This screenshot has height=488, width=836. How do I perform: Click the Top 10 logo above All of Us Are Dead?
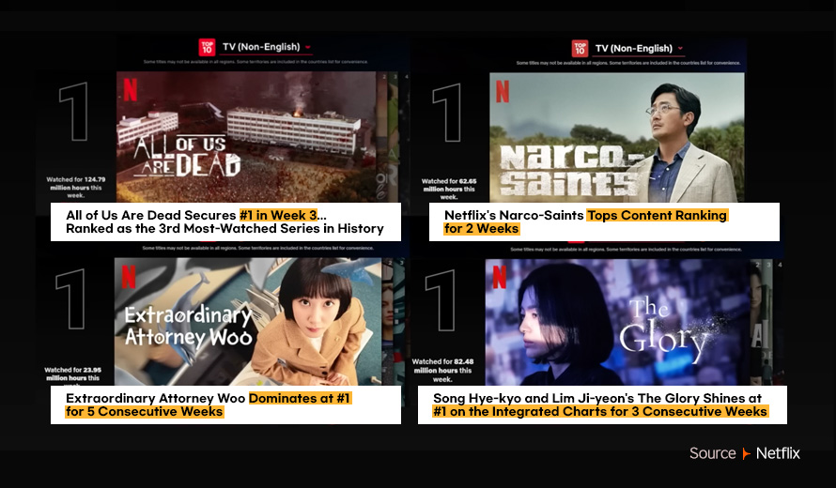[207, 47]
